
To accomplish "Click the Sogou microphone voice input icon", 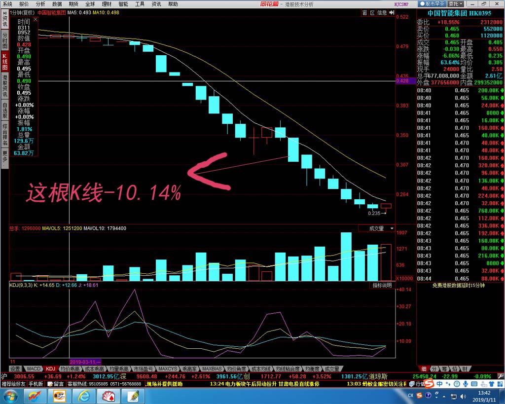I will 466,384.
